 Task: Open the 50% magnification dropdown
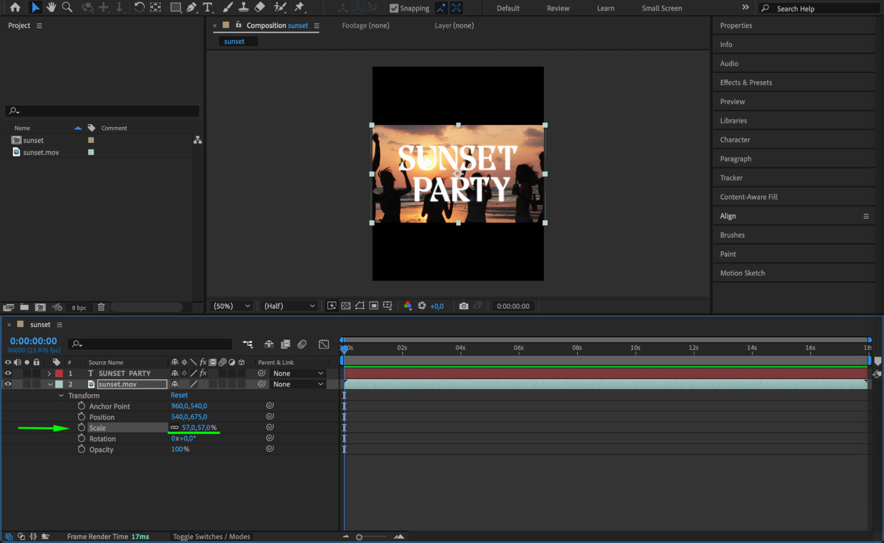(232, 306)
